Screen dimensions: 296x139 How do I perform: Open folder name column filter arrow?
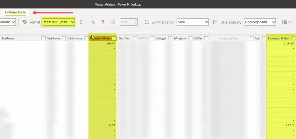tap(86, 38)
